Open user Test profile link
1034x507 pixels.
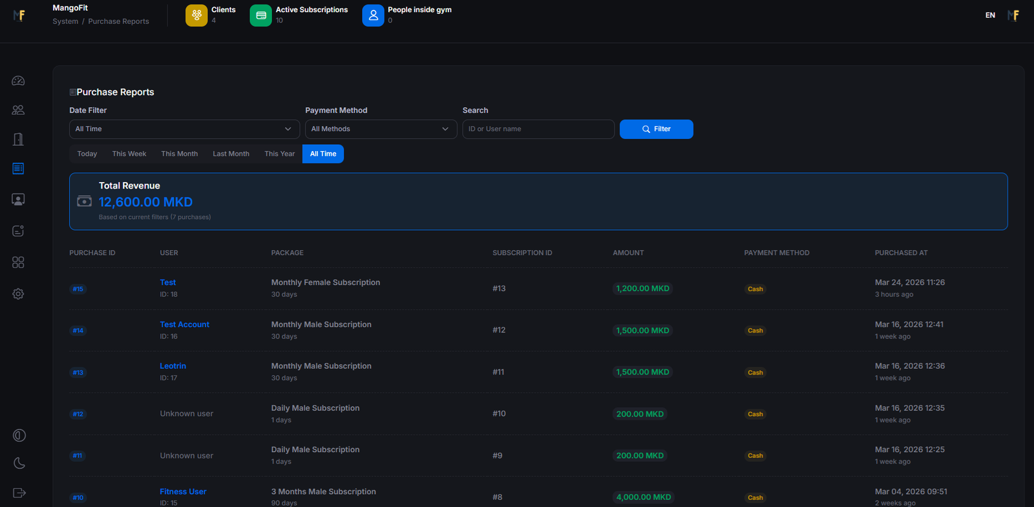pyautogui.click(x=168, y=282)
